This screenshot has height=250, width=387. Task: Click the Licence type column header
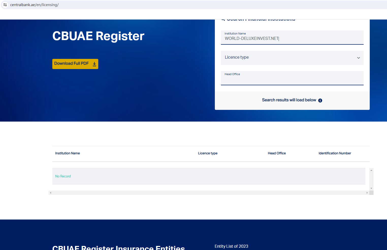click(208, 153)
